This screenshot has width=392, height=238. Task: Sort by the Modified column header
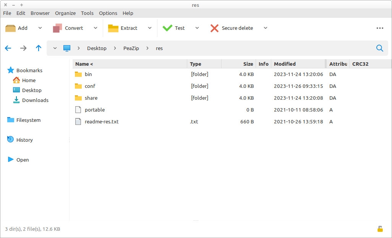(298, 64)
